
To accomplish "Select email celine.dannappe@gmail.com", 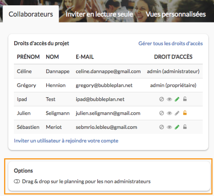I will pyautogui.click(x=108, y=71).
